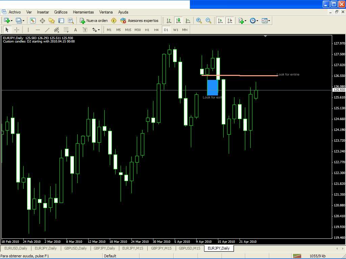Switch to GBPJPY,Daily chart tab

pos(104,248)
